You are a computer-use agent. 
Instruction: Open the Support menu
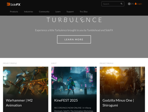tap(70, 12)
